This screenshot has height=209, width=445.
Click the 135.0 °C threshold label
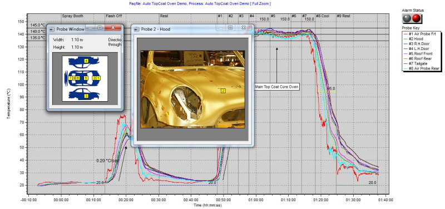coord(38,38)
